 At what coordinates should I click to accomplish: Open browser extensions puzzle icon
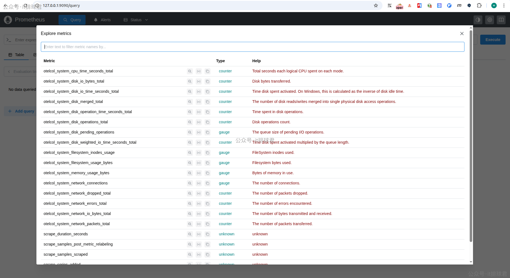479,6
